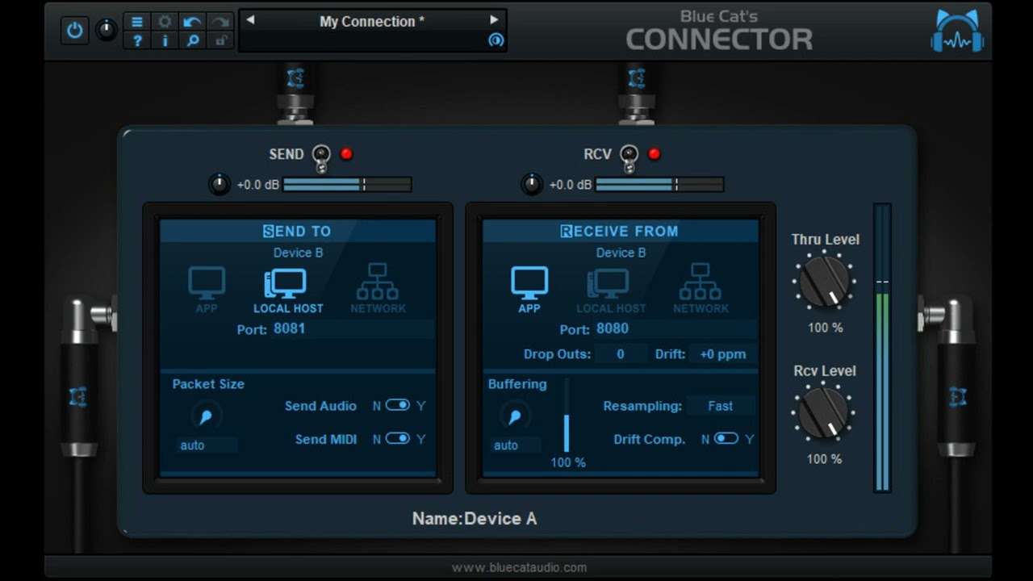Click the small knob beside power button

point(106,31)
